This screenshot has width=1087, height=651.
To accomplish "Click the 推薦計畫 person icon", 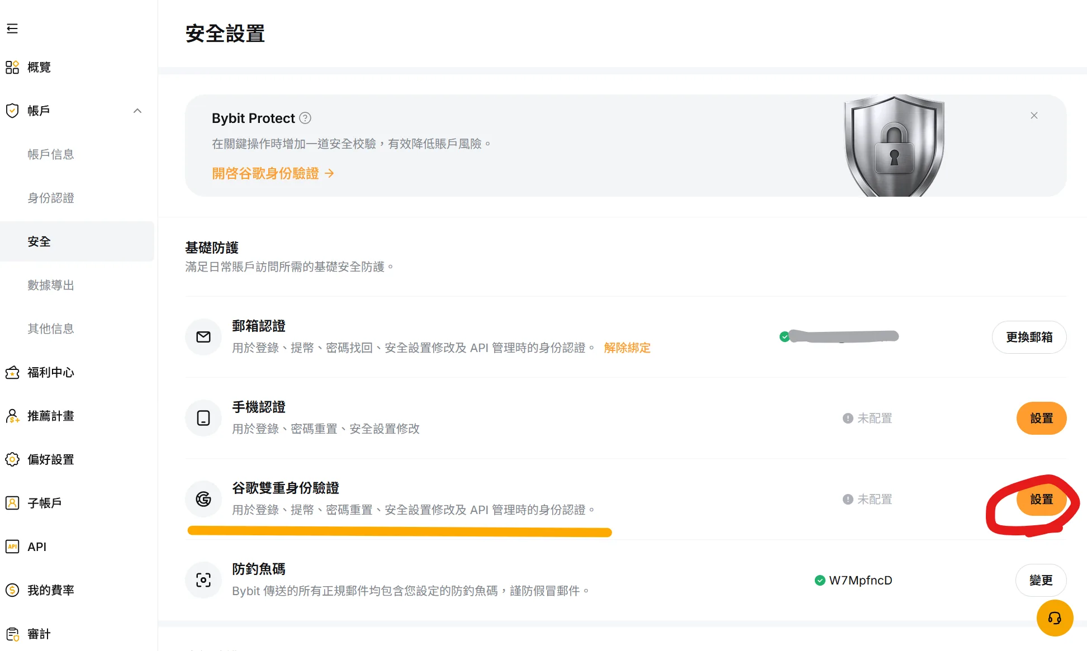I will pyautogui.click(x=12, y=416).
